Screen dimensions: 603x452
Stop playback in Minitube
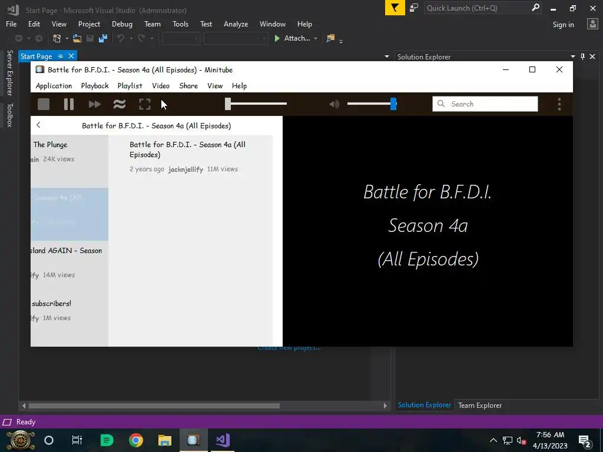pos(44,104)
